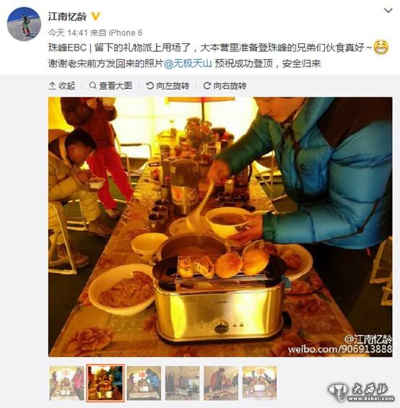Open the 江南忆龄 username link

click(x=67, y=17)
